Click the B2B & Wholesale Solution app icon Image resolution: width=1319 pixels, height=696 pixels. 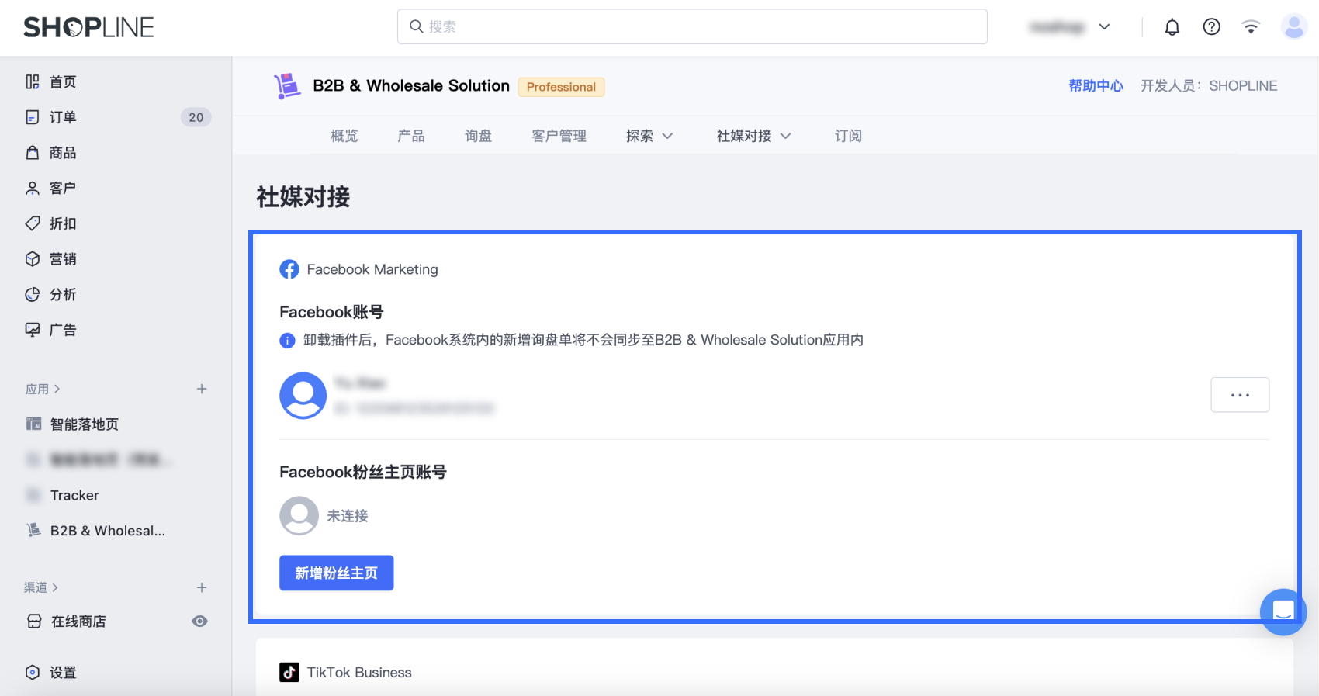pos(287,85)
